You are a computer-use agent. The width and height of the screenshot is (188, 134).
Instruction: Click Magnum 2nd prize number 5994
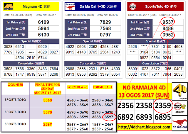pyautogui.click(x=43, y=28)
